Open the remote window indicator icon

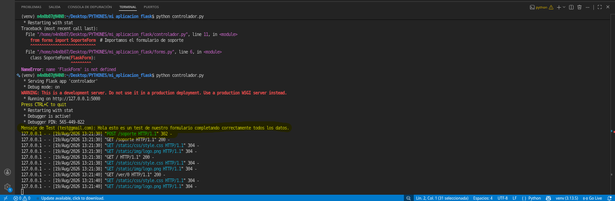(5, 198)
